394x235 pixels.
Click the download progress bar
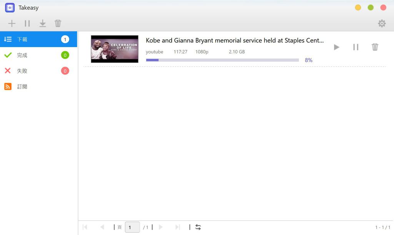[x=222, y=60]
